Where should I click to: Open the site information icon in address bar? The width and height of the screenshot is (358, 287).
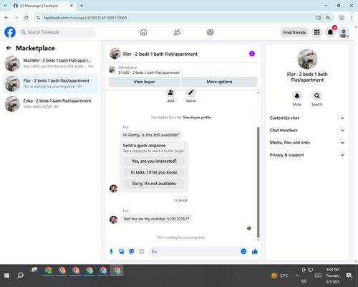point(38,18)
